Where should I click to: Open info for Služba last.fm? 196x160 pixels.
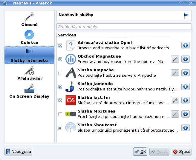coord(186,100)
